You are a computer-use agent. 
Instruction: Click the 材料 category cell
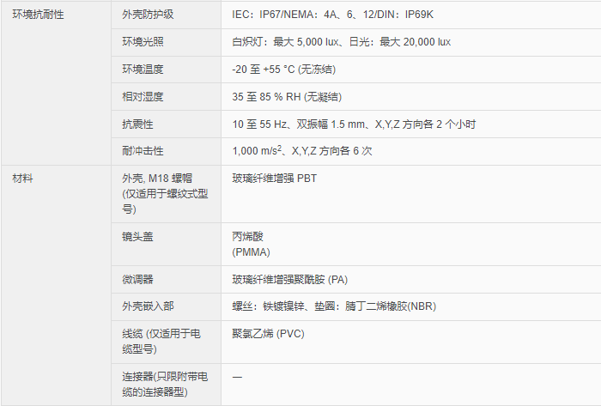(x=23, y=179)
